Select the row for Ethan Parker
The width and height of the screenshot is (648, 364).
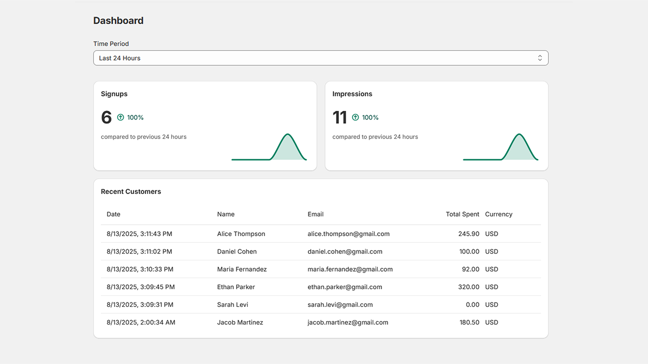pos(236,287)
